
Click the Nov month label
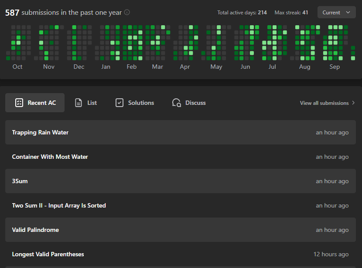[49, 67]
